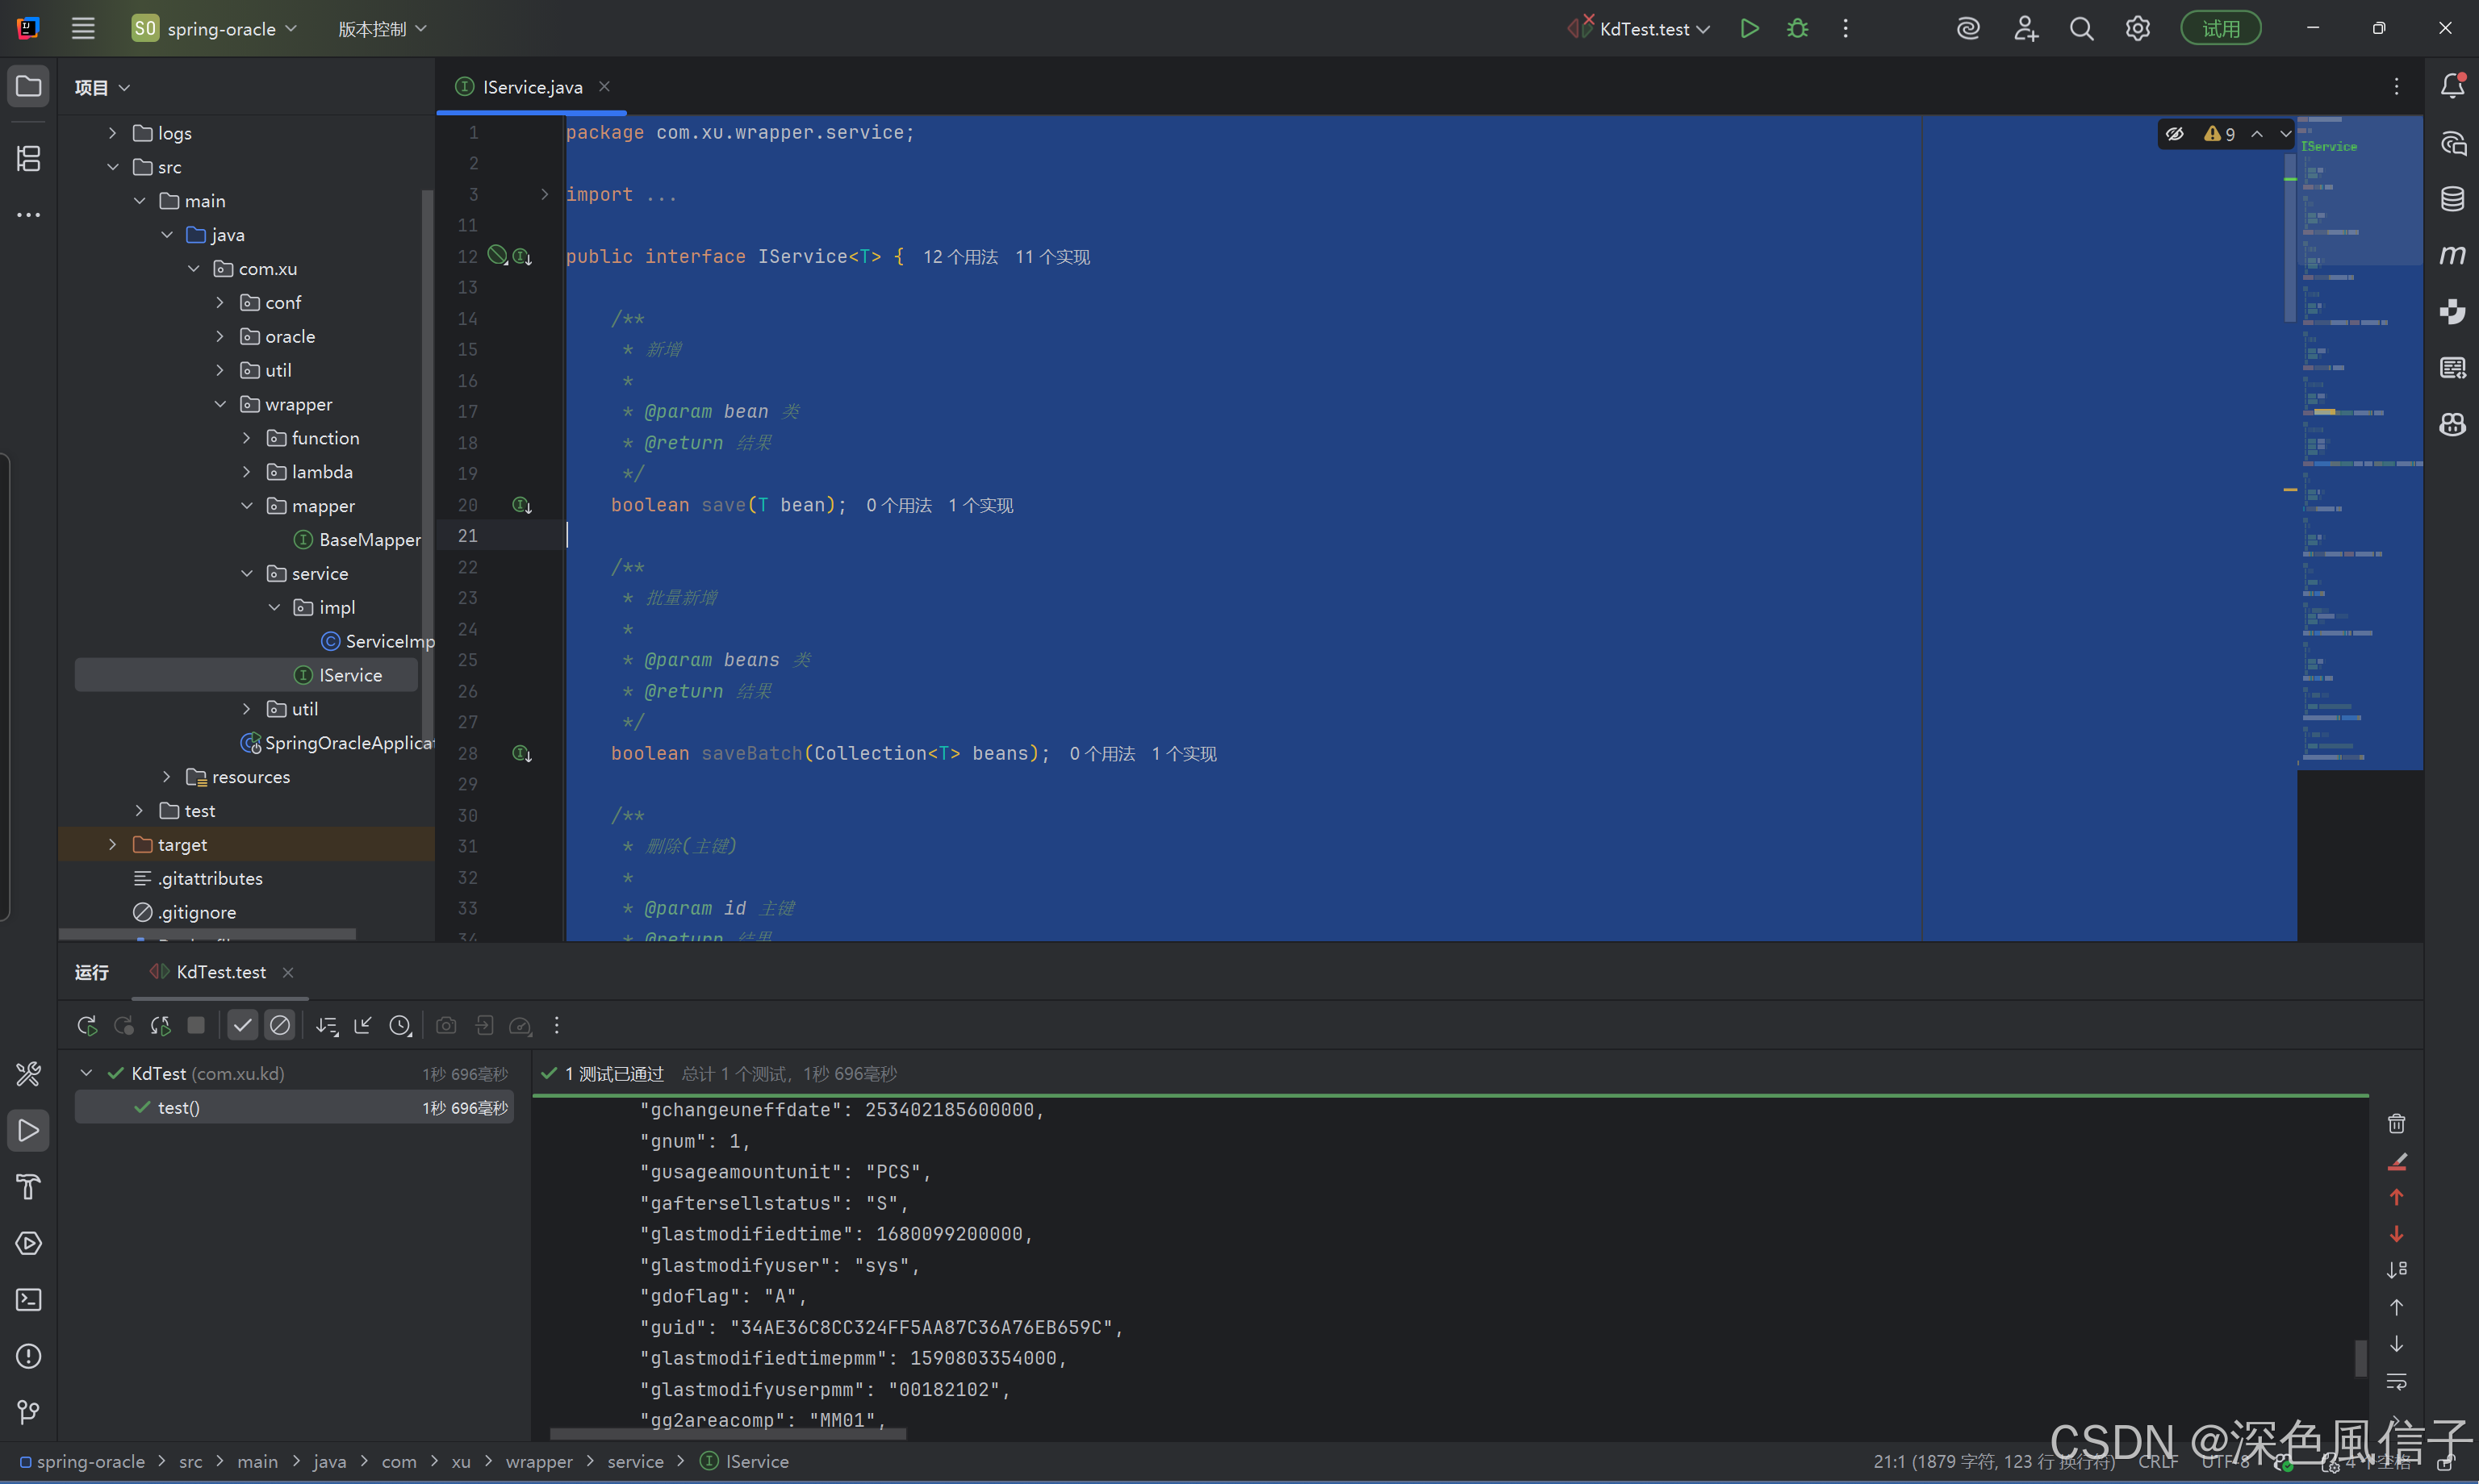Expand the conf package

[x=220, y=302]
